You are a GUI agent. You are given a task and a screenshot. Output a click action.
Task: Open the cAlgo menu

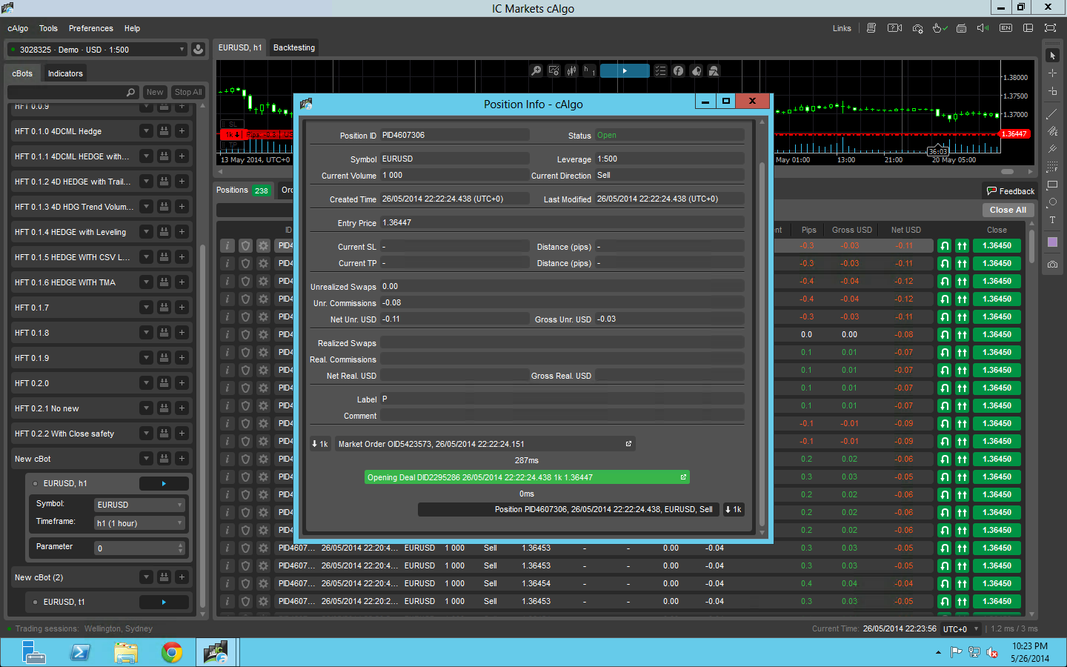point(18,28)
